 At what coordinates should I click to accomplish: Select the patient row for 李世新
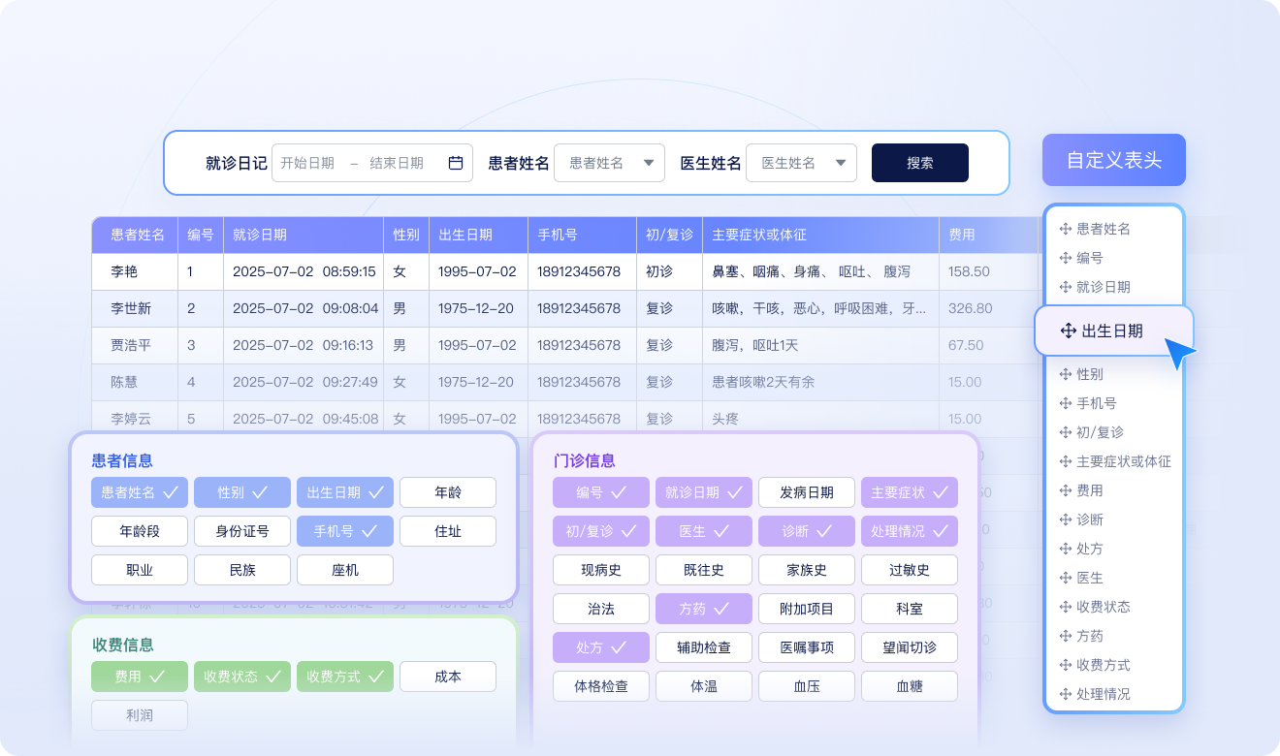[x=130, y=308]
